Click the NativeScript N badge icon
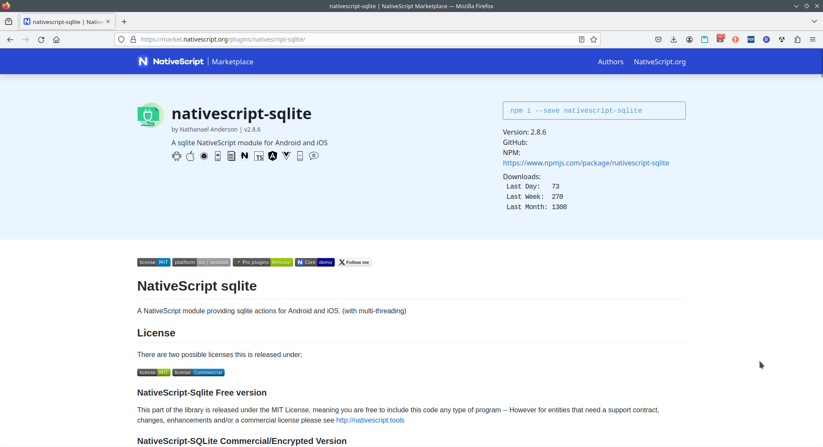Image resolution: width=823 pixels, height=447 pixels. coord(245,156)
